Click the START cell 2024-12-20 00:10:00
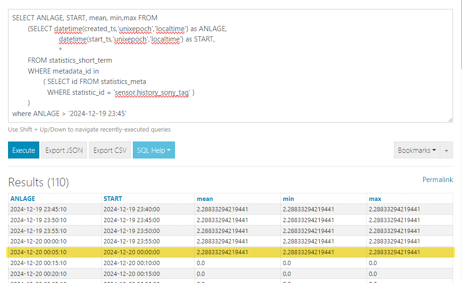462x283 pixels. (x=131, y=263)
